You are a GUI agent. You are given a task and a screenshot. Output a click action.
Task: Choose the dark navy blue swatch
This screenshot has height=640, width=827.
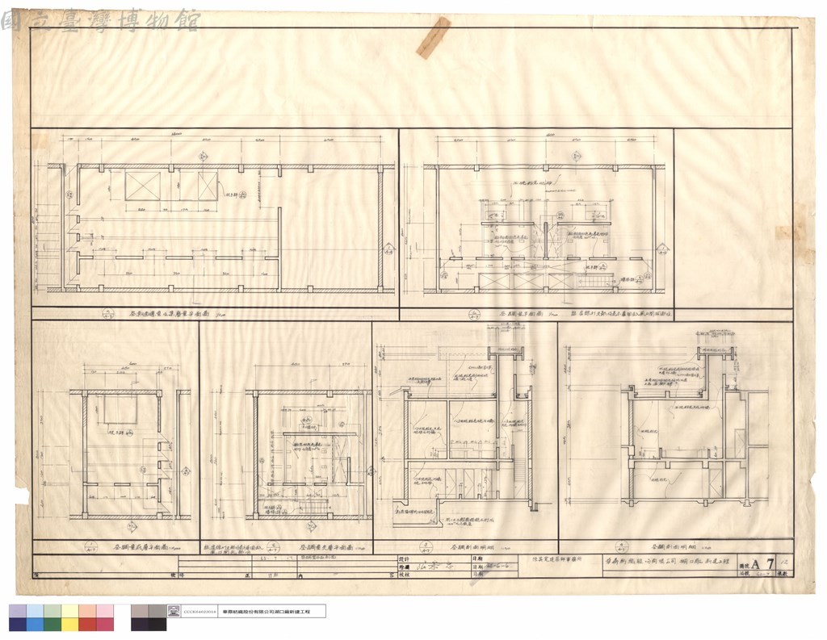coord(18,625)
